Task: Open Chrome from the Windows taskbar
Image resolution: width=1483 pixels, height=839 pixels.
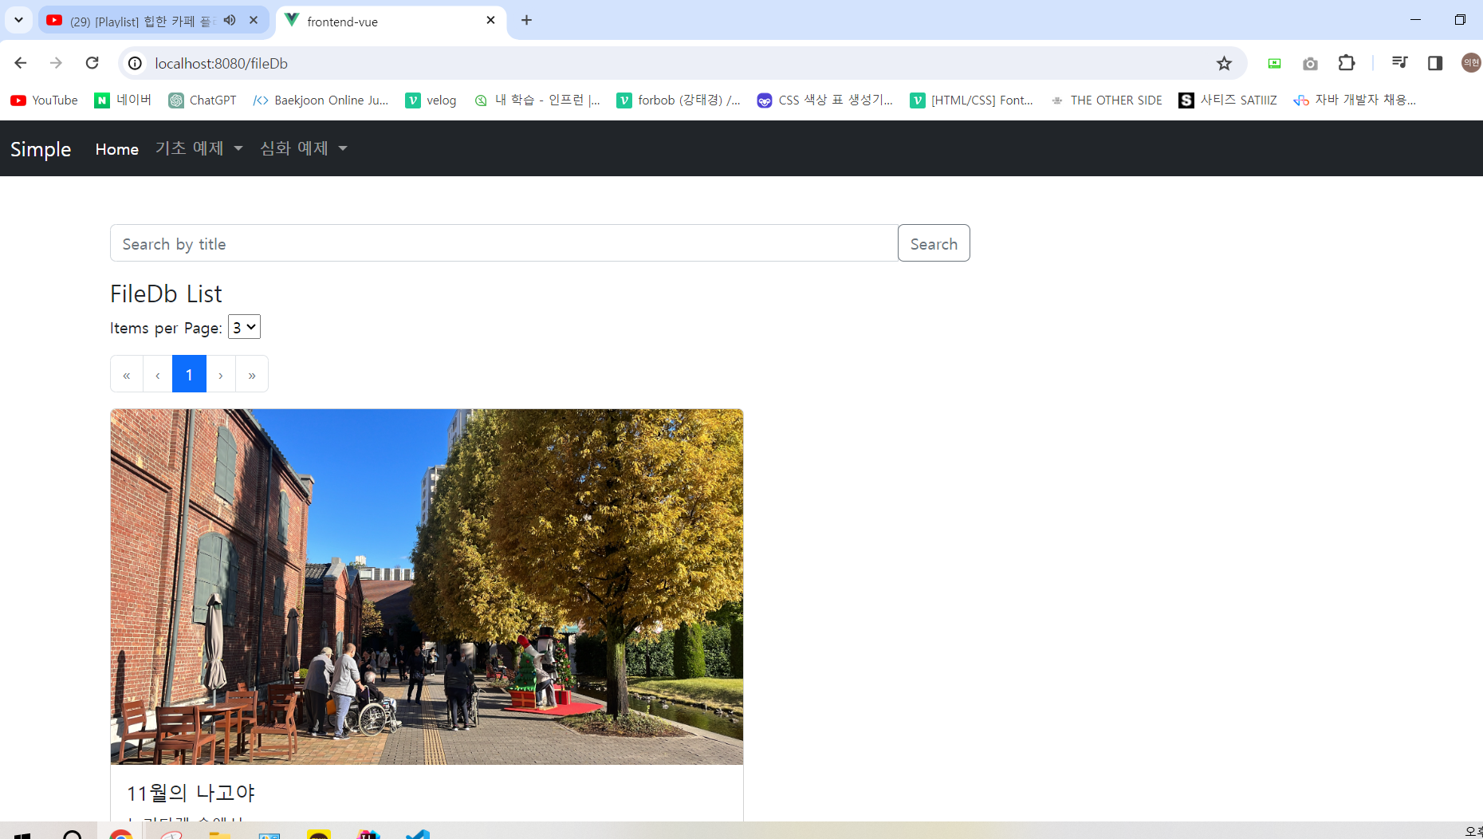Action: 121,834
